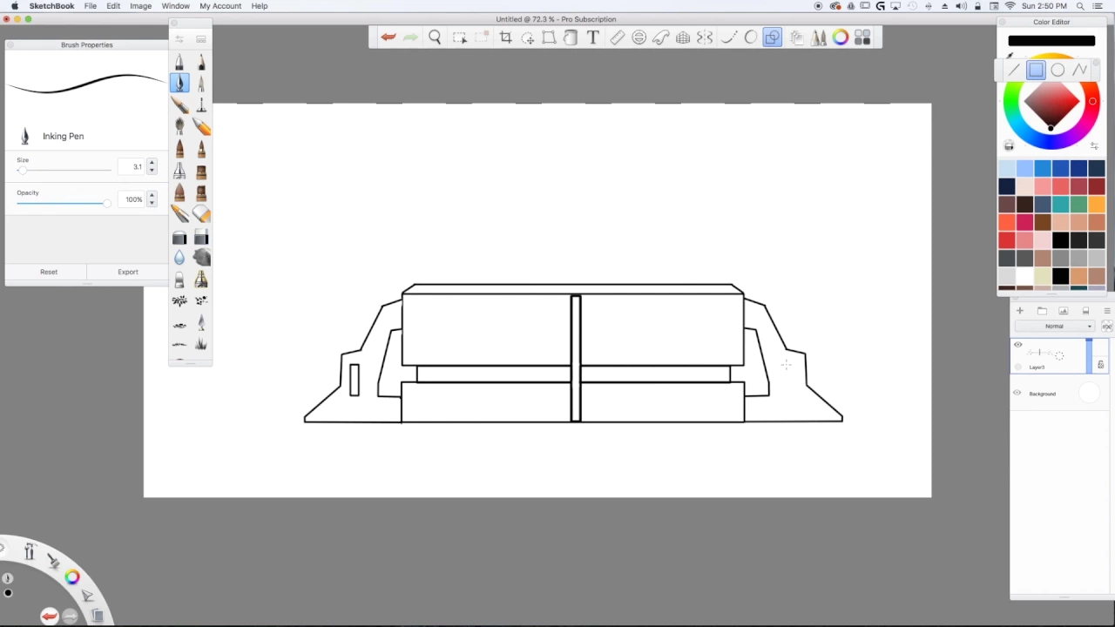Select the Distort transform tool
This screenshot has height=627, width=1115.
[x=549, y=37]
